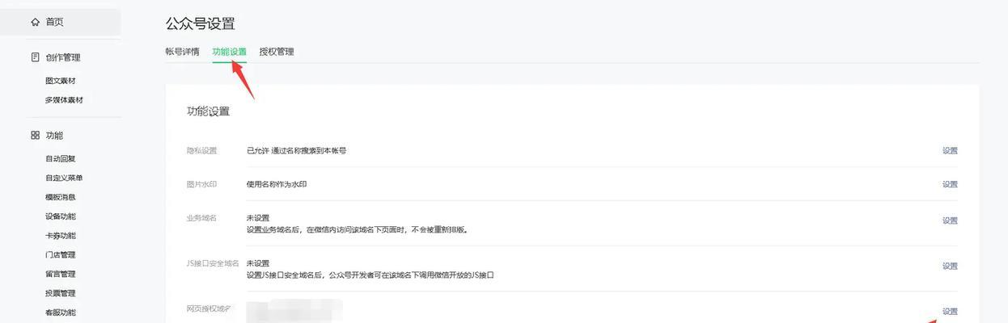
Task: Open 图文素材 in the sidebar
Action: [x=61, y=81]
